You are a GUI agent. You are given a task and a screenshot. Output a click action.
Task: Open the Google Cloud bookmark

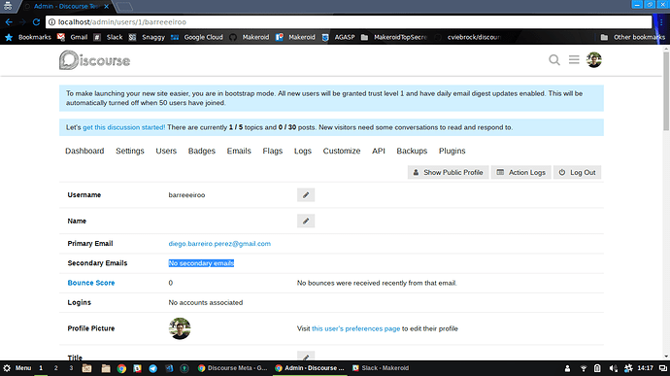(x=196, y=37)
